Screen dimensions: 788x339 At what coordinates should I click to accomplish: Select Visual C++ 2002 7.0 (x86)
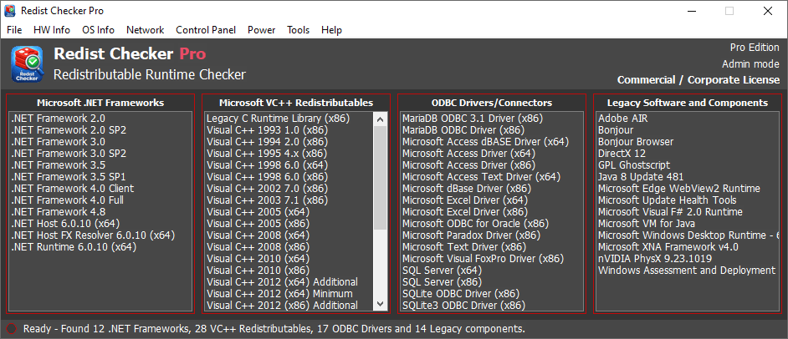(x=267, y=189)
